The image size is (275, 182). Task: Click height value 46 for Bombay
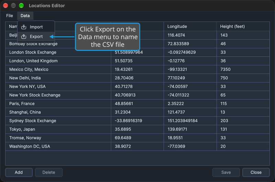pyautogui.click(x=223, y=44)
